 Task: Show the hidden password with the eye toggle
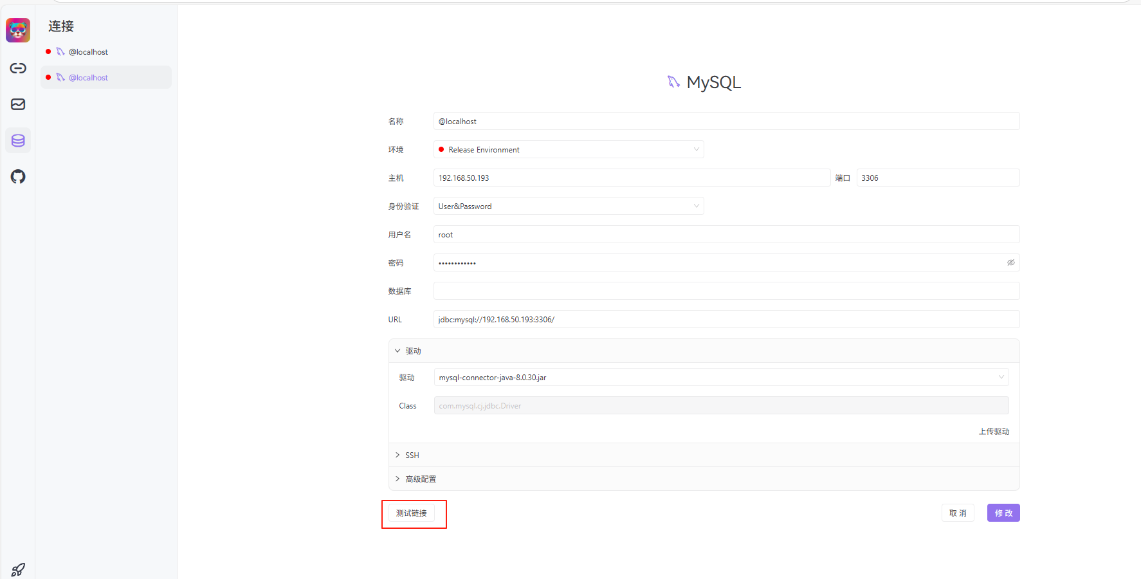coord(1010,262)
